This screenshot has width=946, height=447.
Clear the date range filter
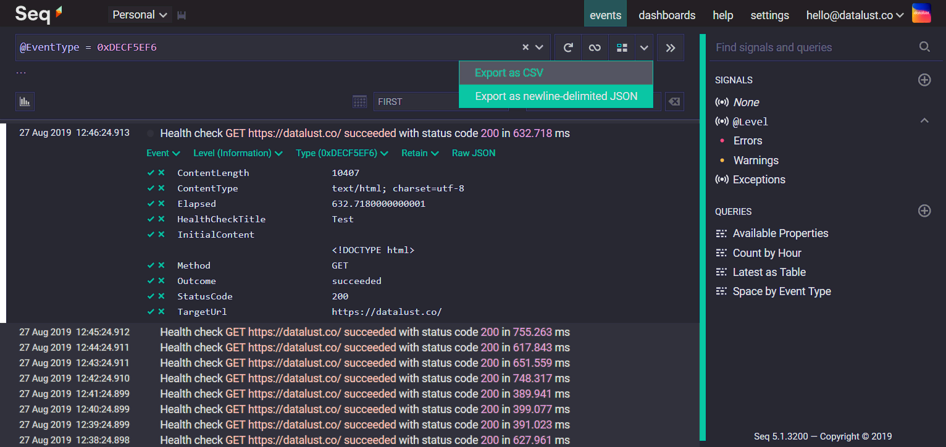click(674, 102)
